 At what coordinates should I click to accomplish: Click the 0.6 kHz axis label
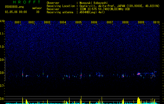coord(2,99)
